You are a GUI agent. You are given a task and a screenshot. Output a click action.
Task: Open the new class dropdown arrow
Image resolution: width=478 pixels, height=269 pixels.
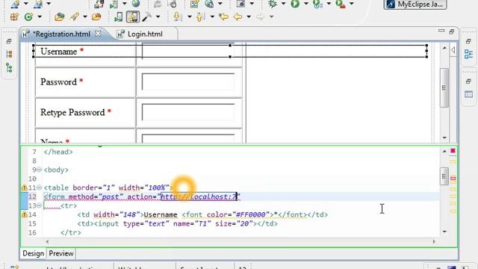coord(40,16)
